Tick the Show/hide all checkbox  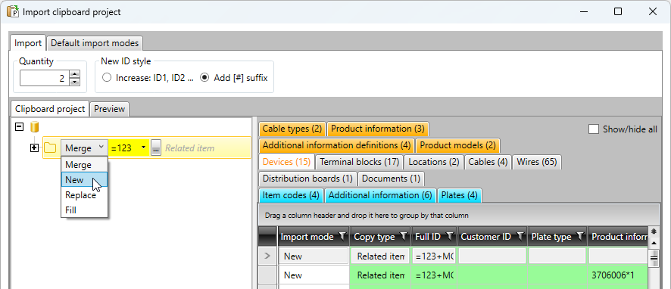(x=594, y=129)
